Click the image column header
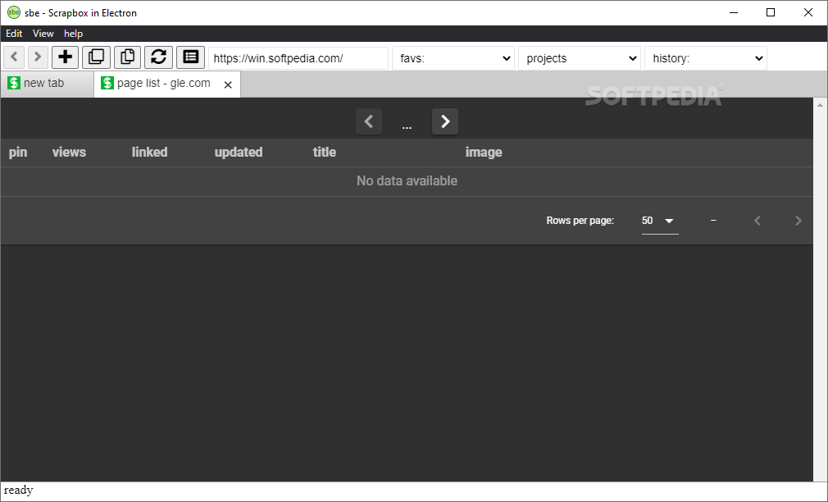The width and height of the screenshot is (828, 502). point(484,153)
